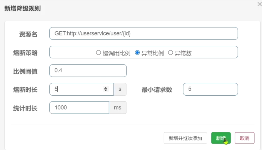Cancel with the 取消 button
The image size is (262, 150).
click(244, 138)
